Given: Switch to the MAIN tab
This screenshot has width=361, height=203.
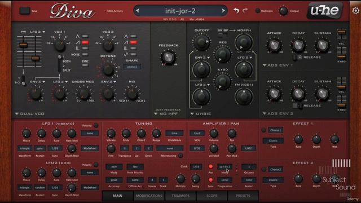Looking at the screenshot, I should coord(117,196).
